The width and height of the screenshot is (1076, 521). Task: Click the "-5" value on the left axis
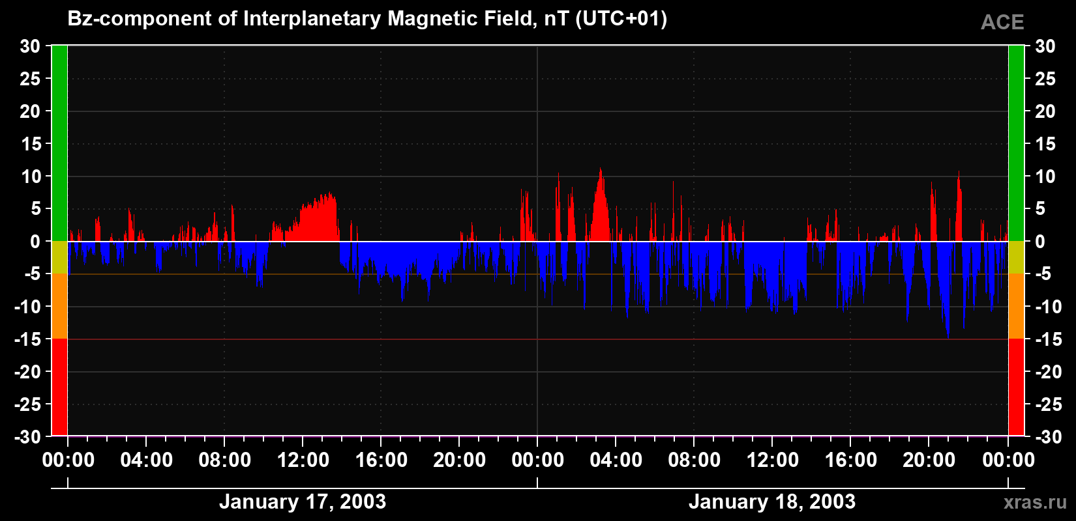[33, 274]
